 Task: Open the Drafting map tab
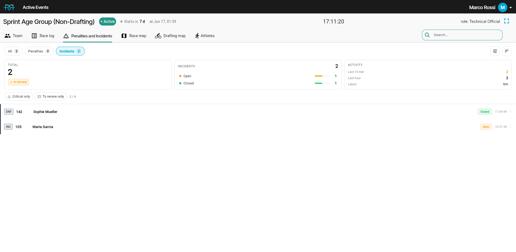coord(170,36)
